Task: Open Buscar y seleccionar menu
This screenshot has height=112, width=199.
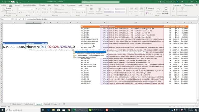Action: (x=165, y=11)
